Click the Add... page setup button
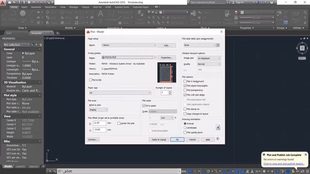The image size is (310, 174). [167, 45]
